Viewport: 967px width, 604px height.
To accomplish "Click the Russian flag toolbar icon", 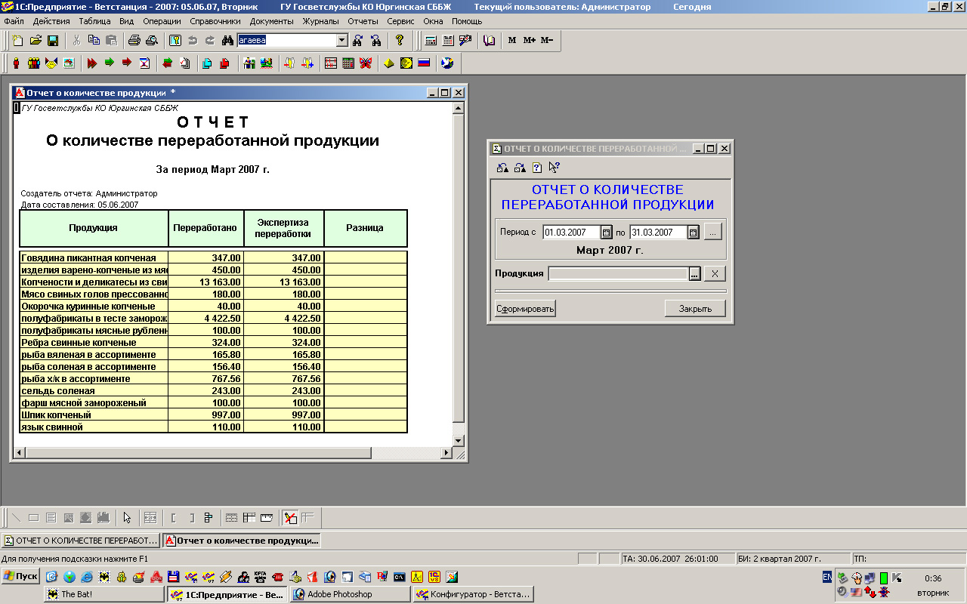I will click(424, 63).
